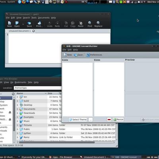159x159 pixels.
Task: Close the Unsaved Document 1 tab
Action: coord(33,31)
